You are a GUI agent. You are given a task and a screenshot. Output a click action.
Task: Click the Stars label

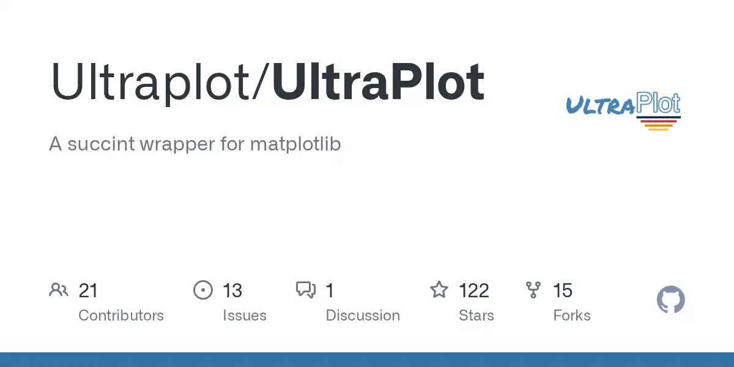pos(476,316)
